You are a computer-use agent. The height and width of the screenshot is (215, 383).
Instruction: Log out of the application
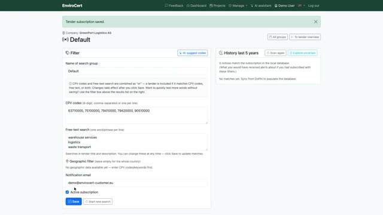point(314,5)
